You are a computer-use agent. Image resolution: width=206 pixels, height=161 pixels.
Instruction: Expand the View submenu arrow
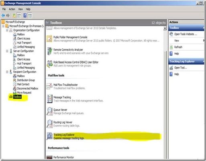coord(204,40)
